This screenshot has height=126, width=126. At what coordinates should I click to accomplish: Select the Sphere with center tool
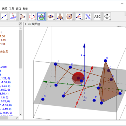tap(69, 16)
